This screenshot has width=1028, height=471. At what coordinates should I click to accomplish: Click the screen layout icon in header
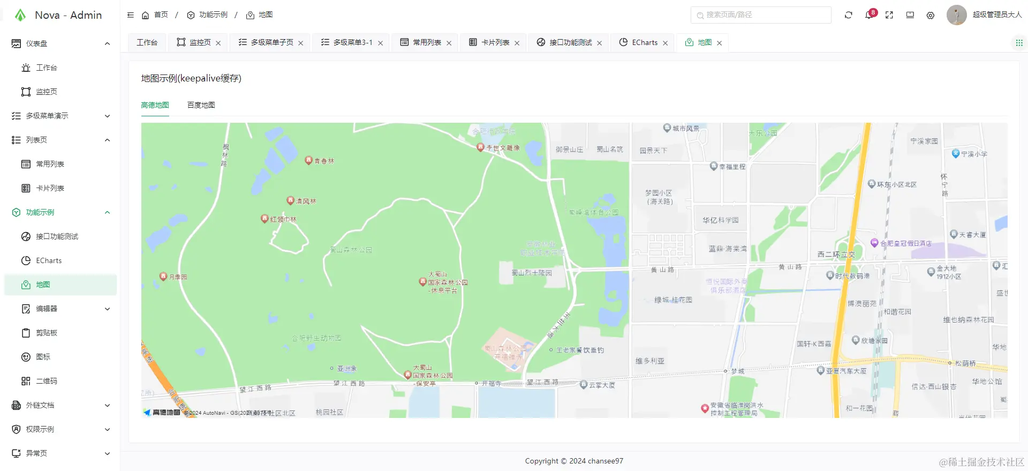tap(910, 15)
